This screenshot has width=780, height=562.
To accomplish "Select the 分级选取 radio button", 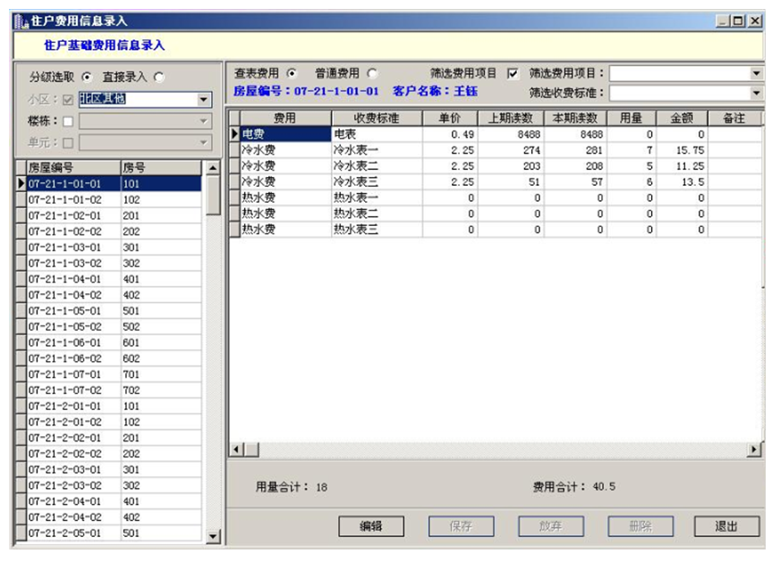I will 87,77.
